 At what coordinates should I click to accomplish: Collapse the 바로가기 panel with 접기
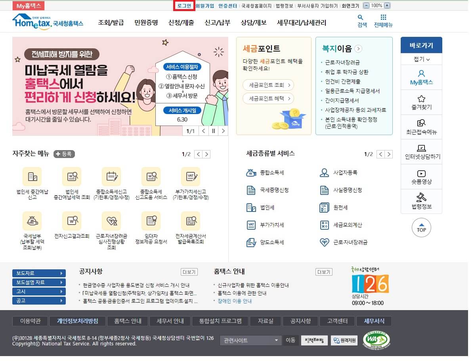click(421, 59)
